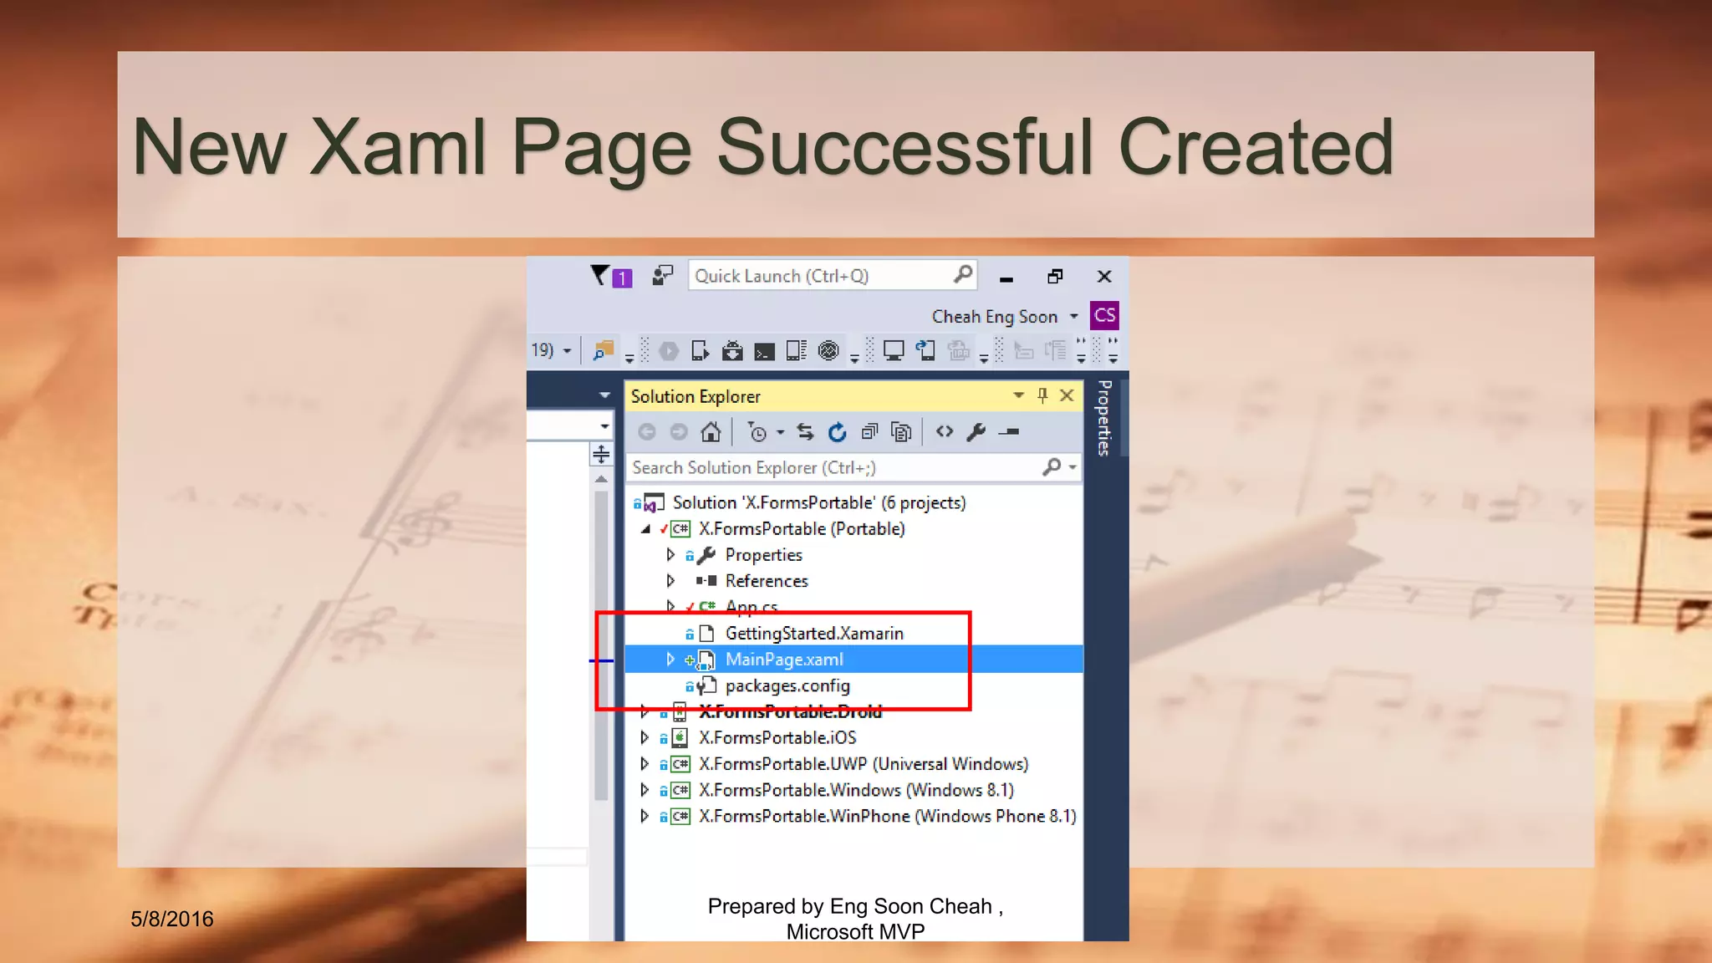1712x963 pixels.
Task: Click the device with play arrow toolbar icon
Action: (701, 351)
